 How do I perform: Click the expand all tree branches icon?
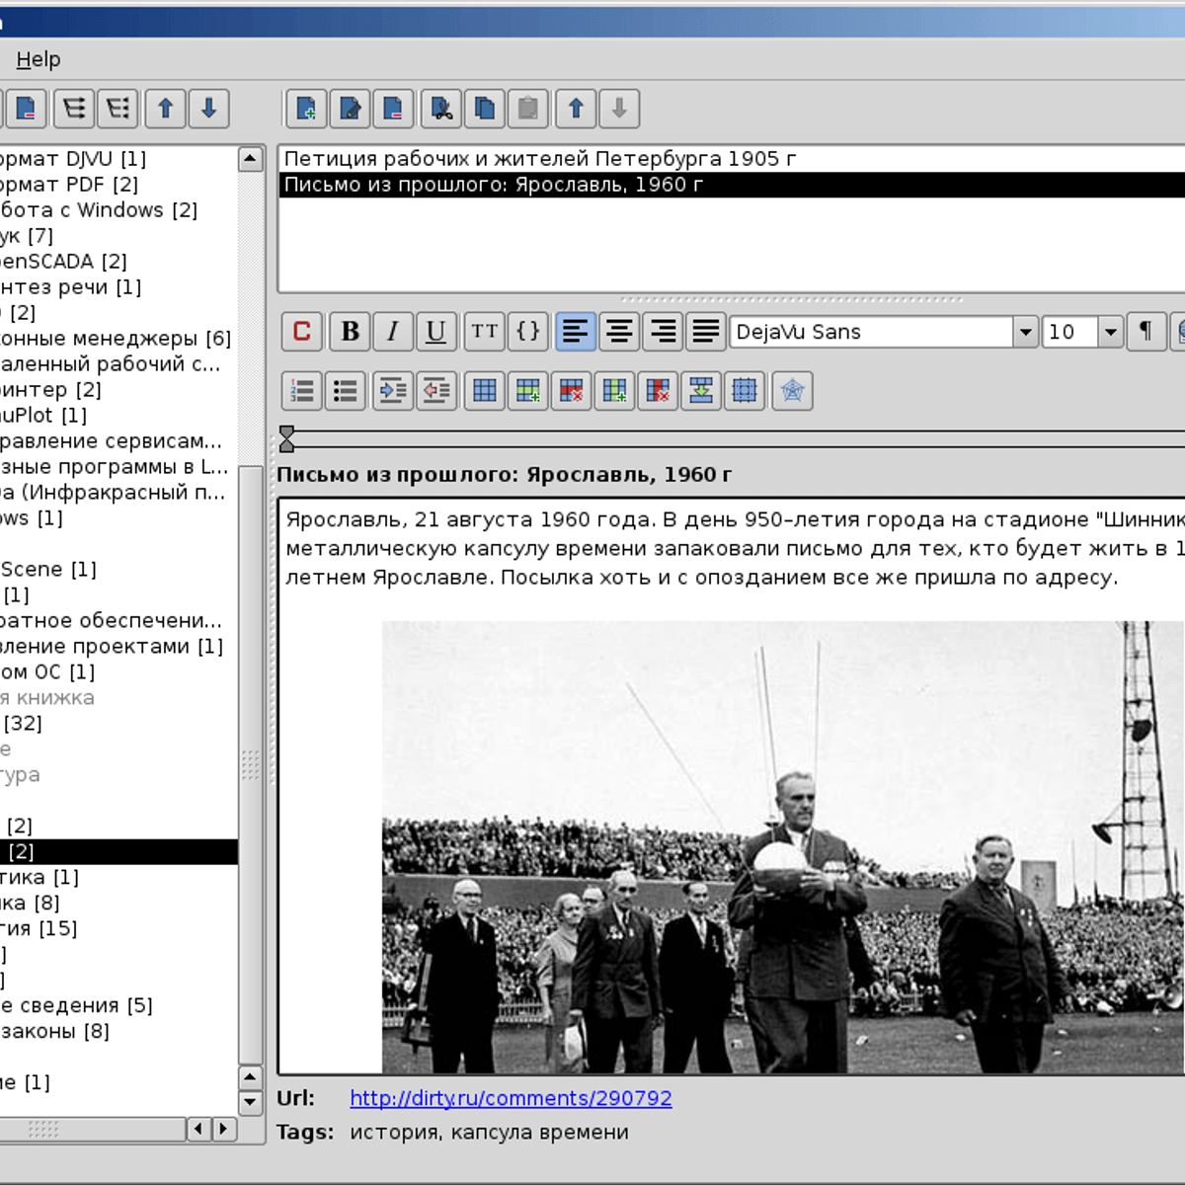(74, 109)
